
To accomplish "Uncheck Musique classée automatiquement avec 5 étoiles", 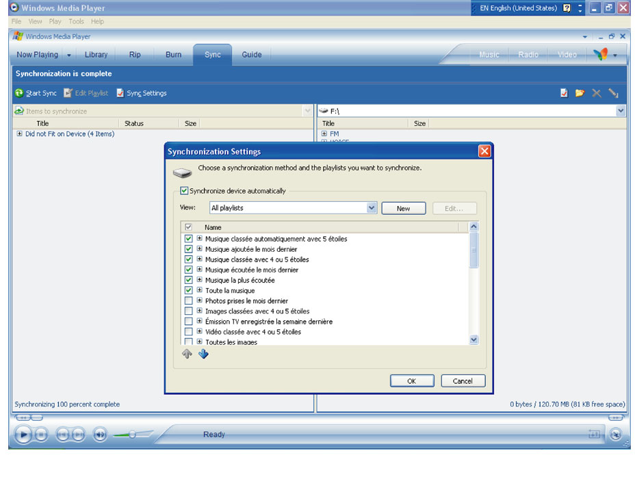I will [x=188, y=238].
